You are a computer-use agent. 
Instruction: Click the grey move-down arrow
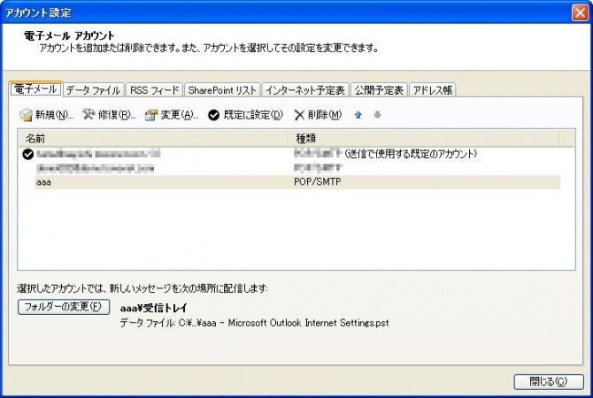(x=377, y=115)
